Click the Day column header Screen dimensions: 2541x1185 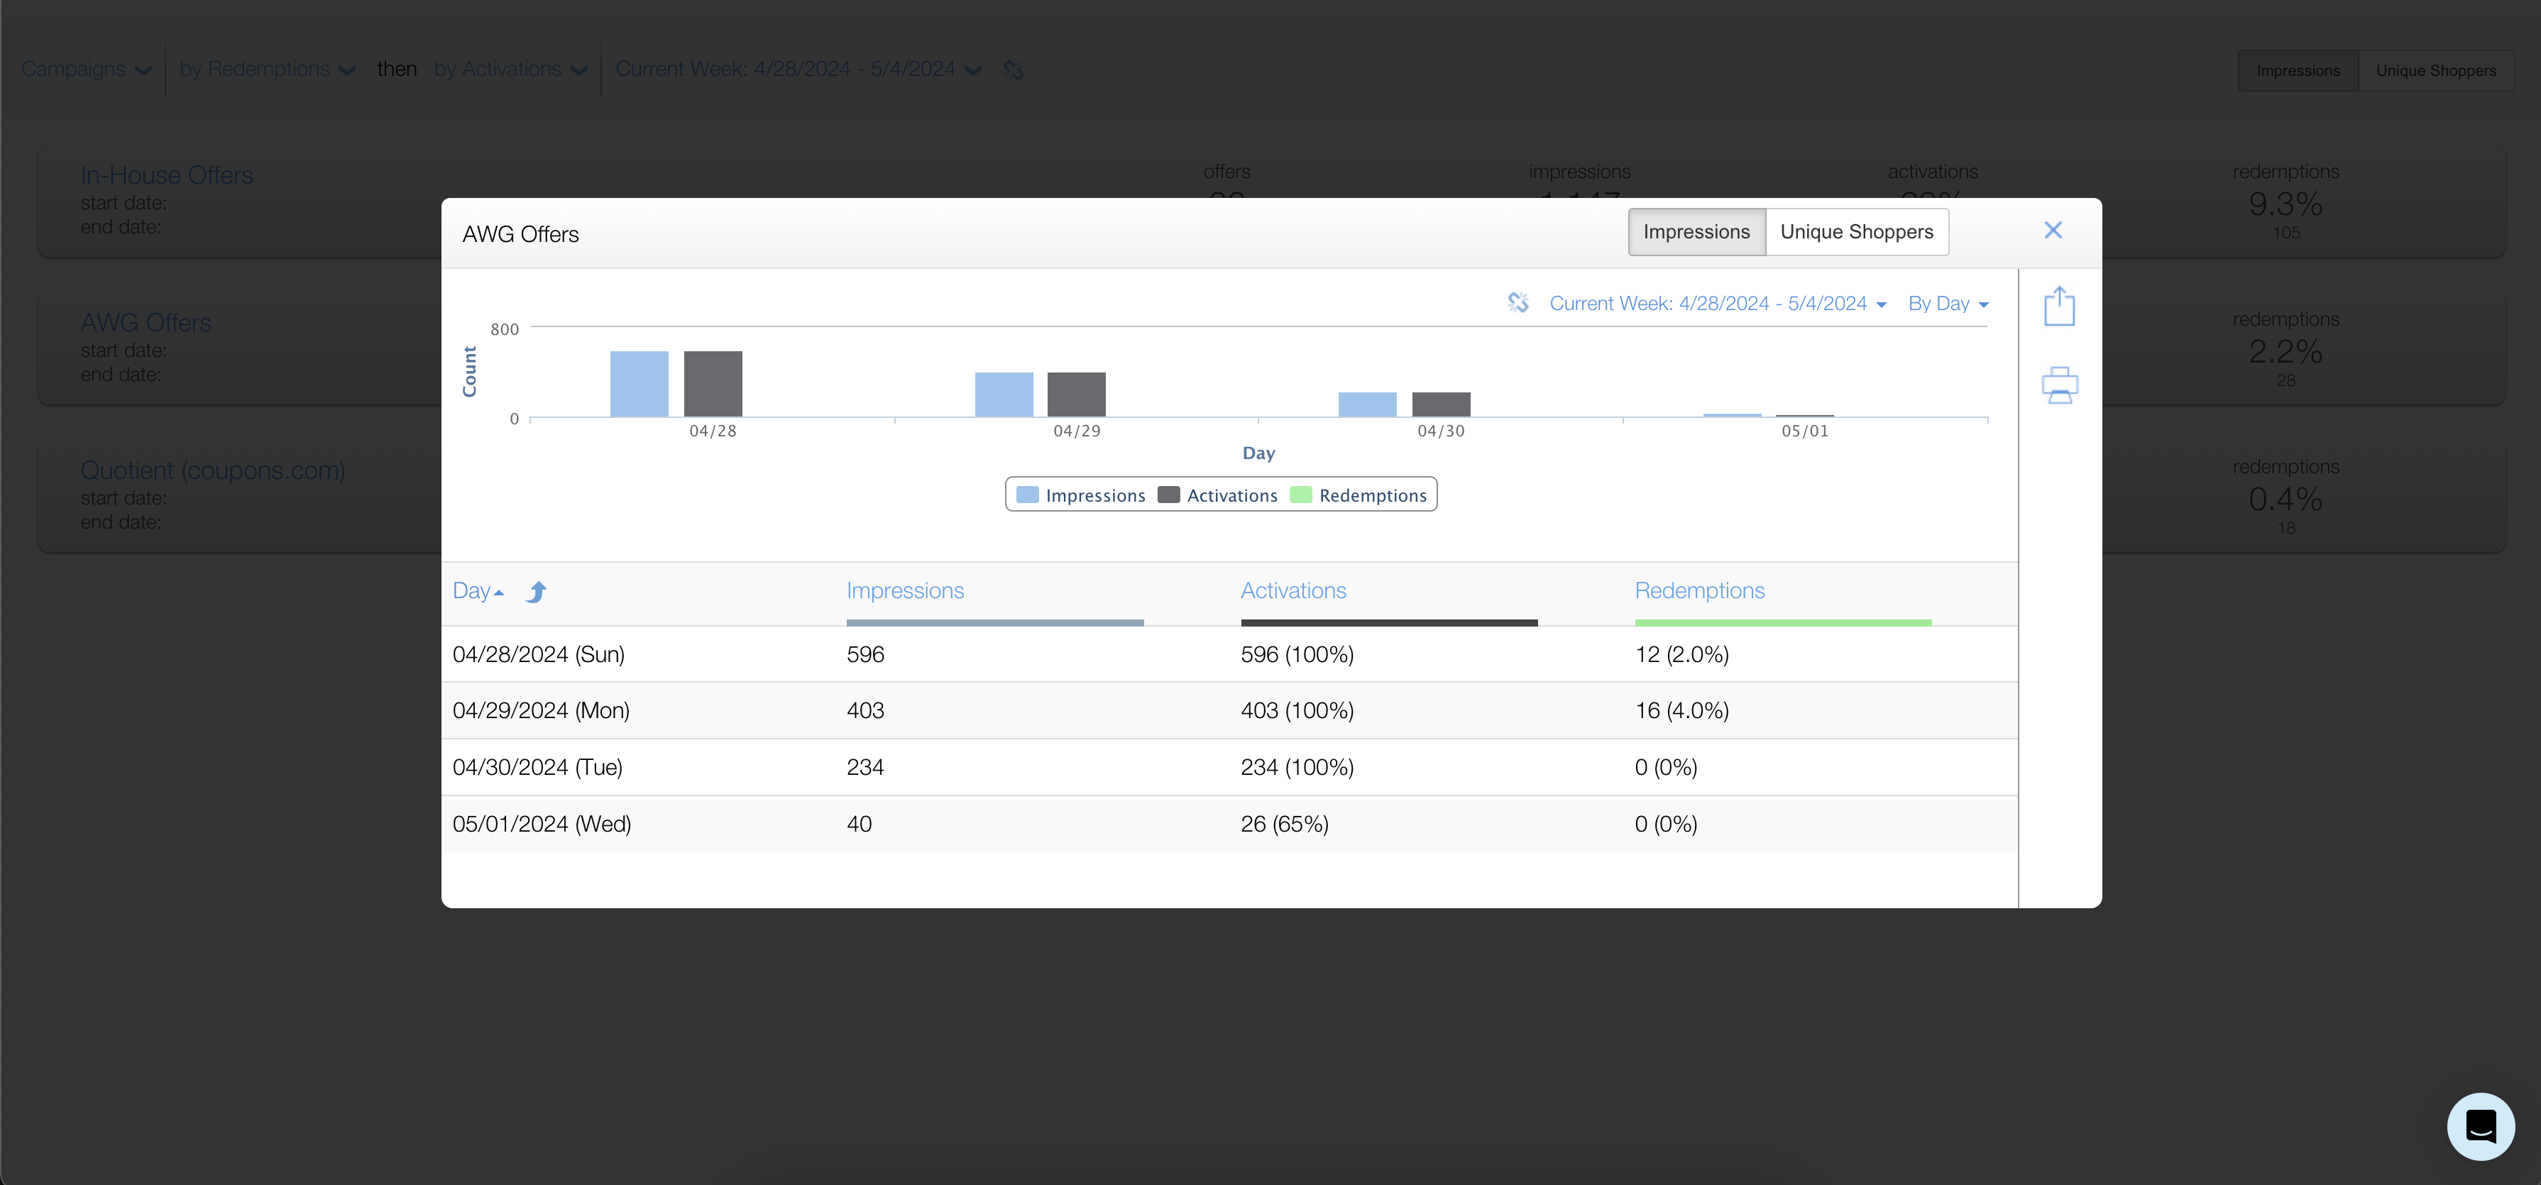coord(471,590)
